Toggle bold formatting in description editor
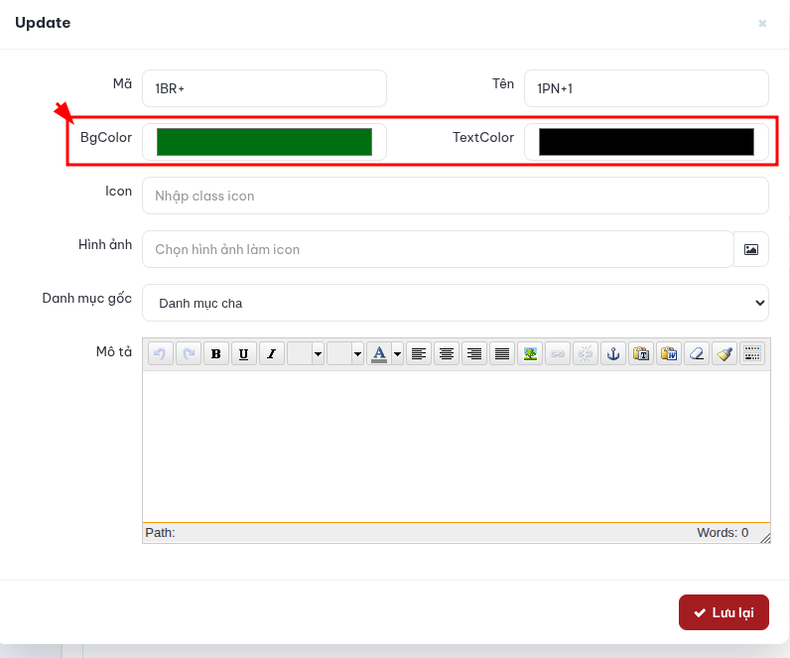790x658 pixels. click(x=216, y=353)
